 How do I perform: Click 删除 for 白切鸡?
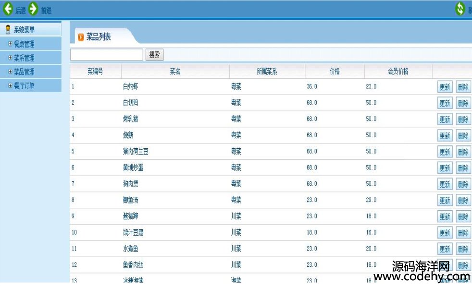pyautogui.click(x=463, y=103)
